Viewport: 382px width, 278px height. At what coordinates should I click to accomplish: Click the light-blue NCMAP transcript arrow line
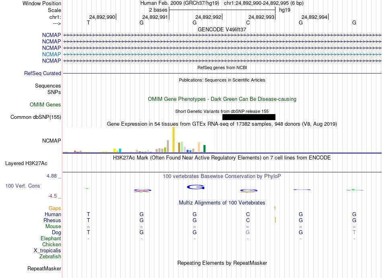click(222, 54)
